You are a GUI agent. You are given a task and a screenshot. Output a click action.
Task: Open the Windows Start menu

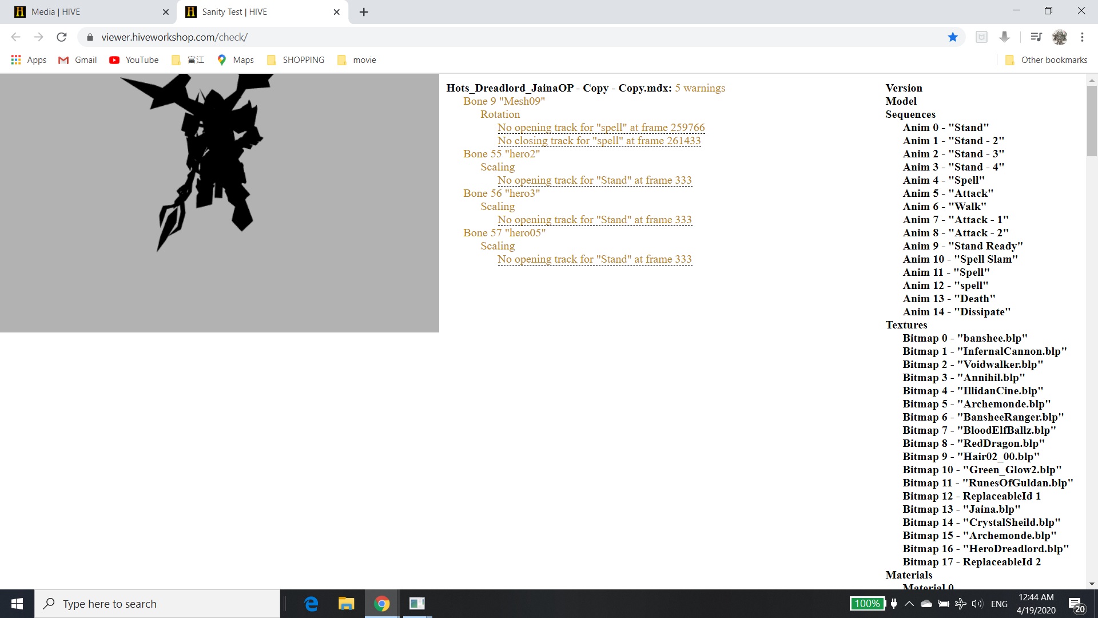coord(17,604)
